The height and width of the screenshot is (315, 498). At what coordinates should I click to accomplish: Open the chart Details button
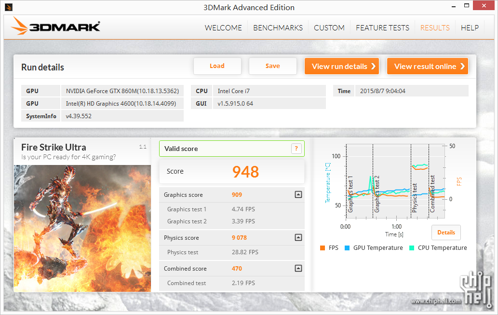pos(446,233)
